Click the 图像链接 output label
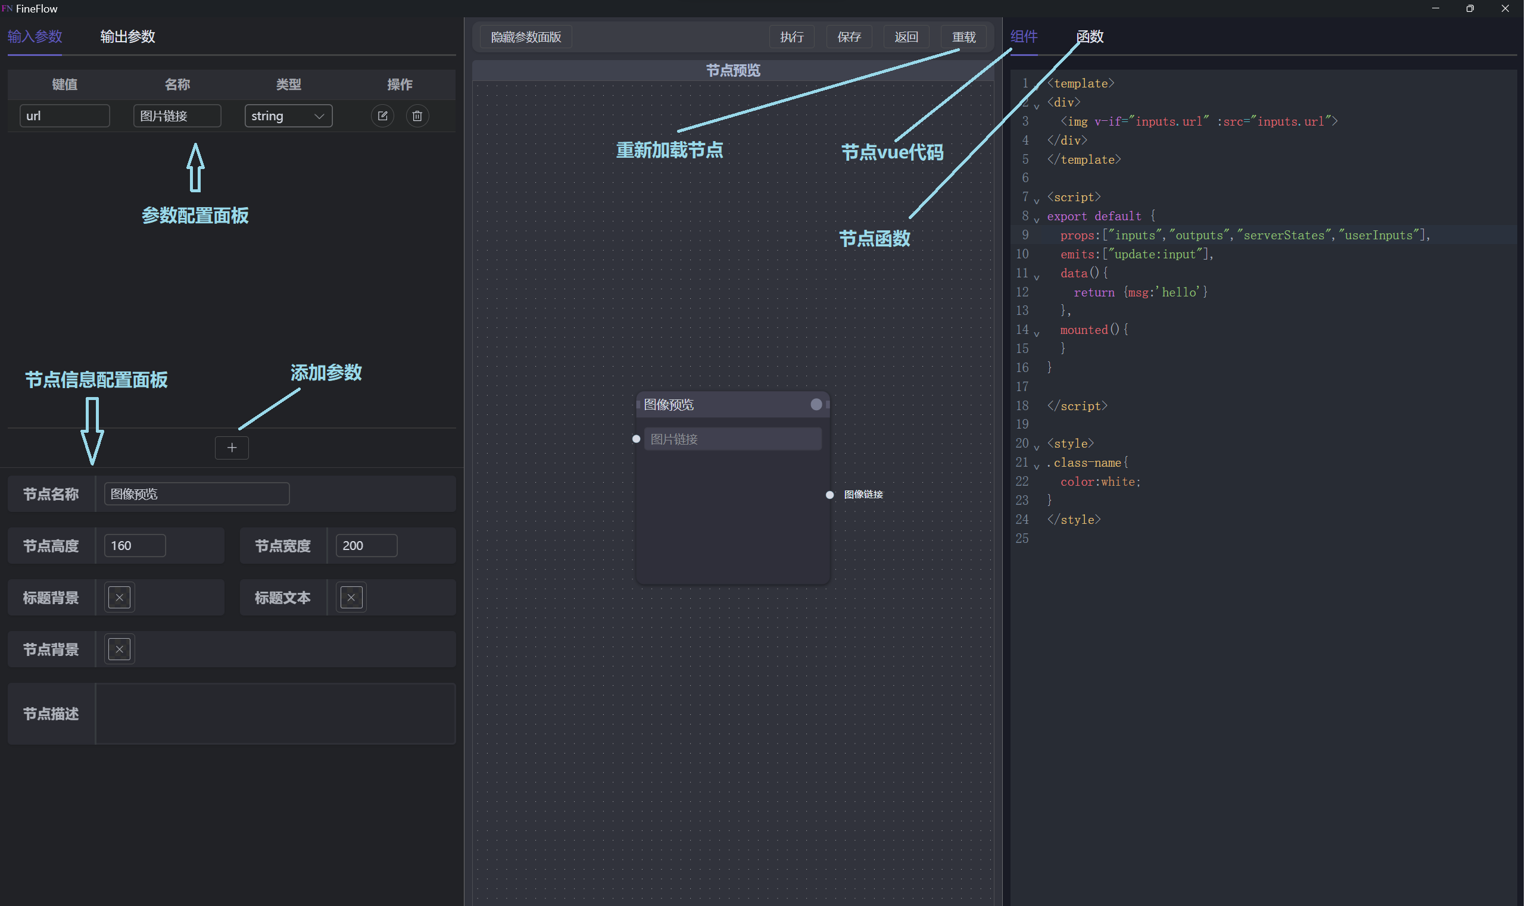Image resolution: width=1525 pixels, height=906 pixels. click(863, 495)
